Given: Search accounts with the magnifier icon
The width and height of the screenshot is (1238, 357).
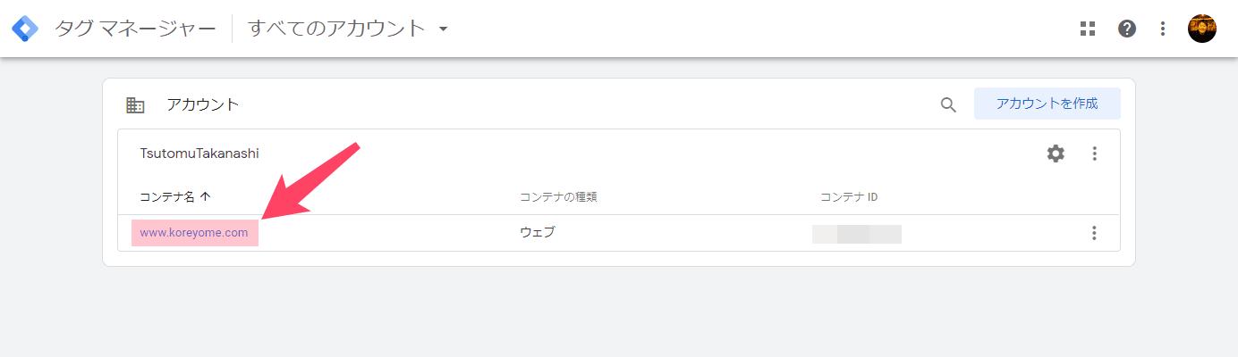Looking at the screenshot, I should click(948, 104).
